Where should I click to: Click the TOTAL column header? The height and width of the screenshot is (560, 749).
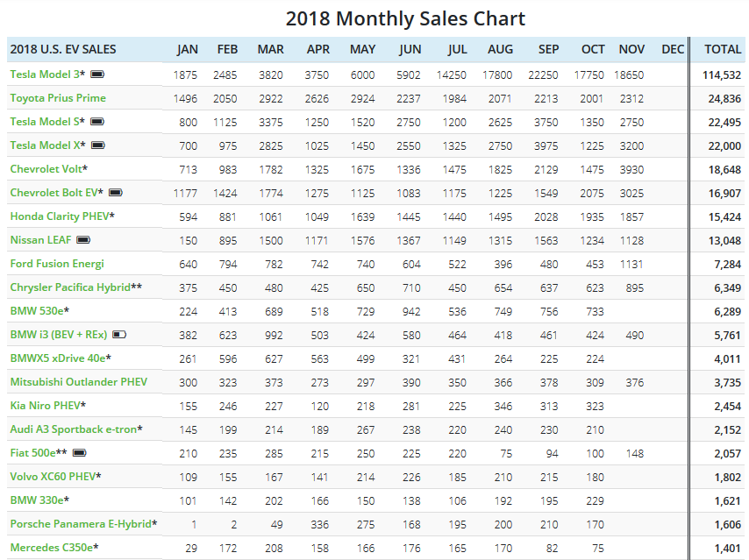click(x=723, y=50)
